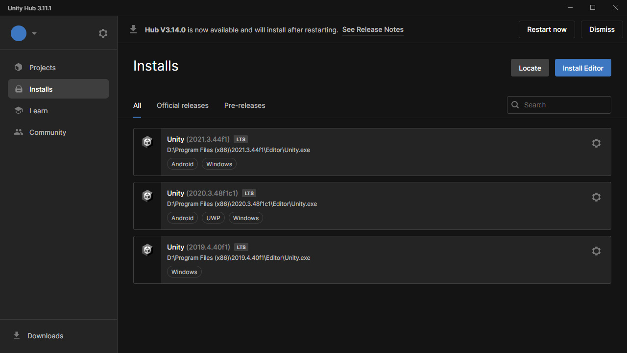Image resolution: width=627 pixels, height=353 pixels.
Task: Click the search magnifier icon
Action: [x=515, y=105]
